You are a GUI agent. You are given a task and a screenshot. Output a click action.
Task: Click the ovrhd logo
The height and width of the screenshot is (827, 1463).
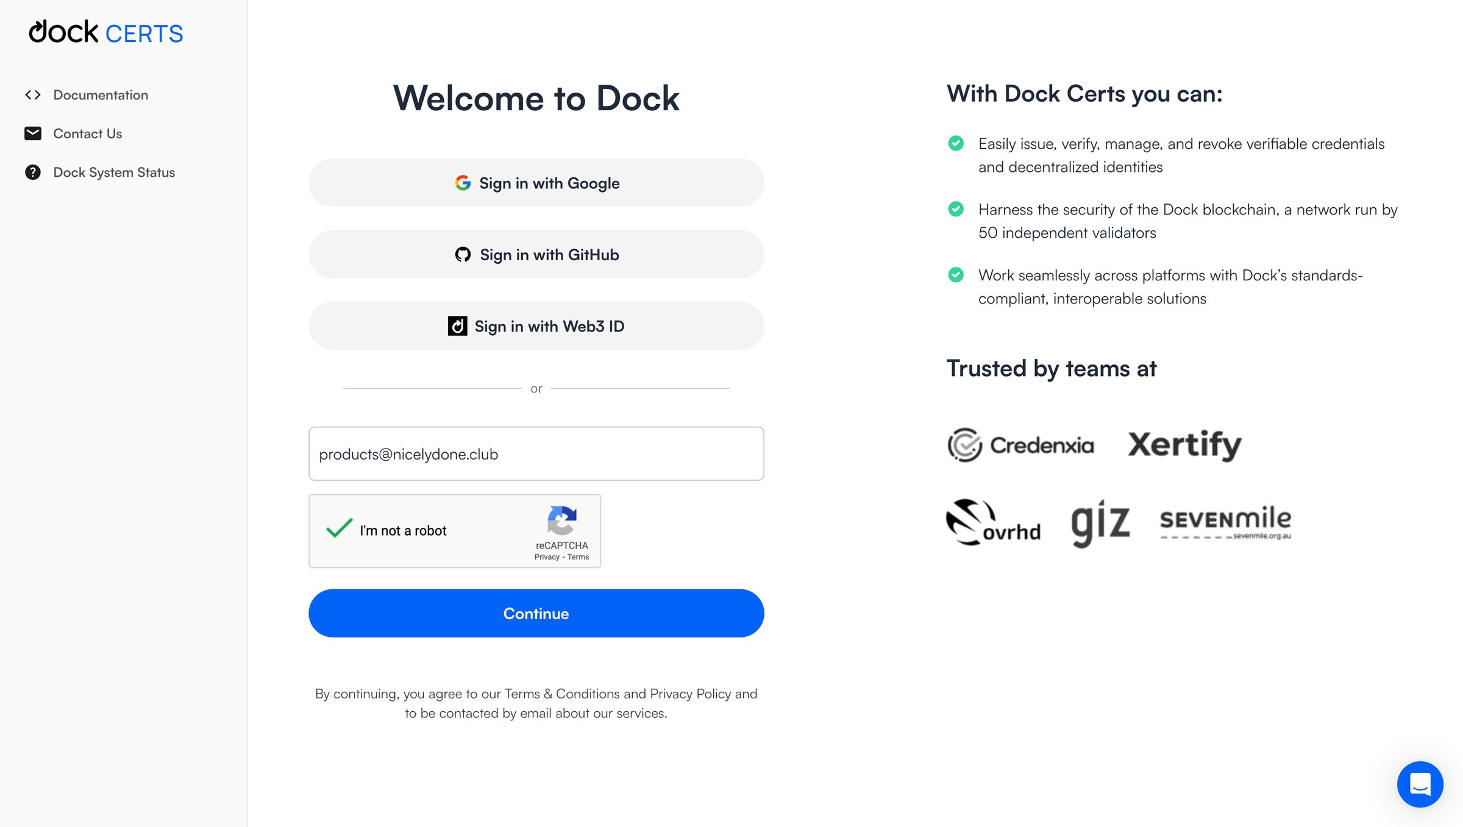click(x=994, y=522)
